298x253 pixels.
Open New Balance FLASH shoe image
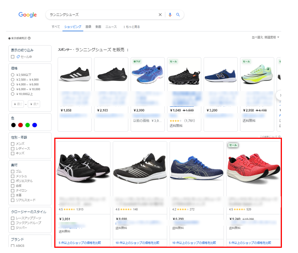(x=140, y=169)
